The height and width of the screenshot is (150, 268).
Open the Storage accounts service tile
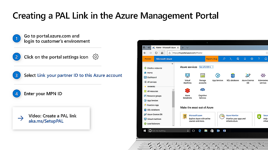203,78
